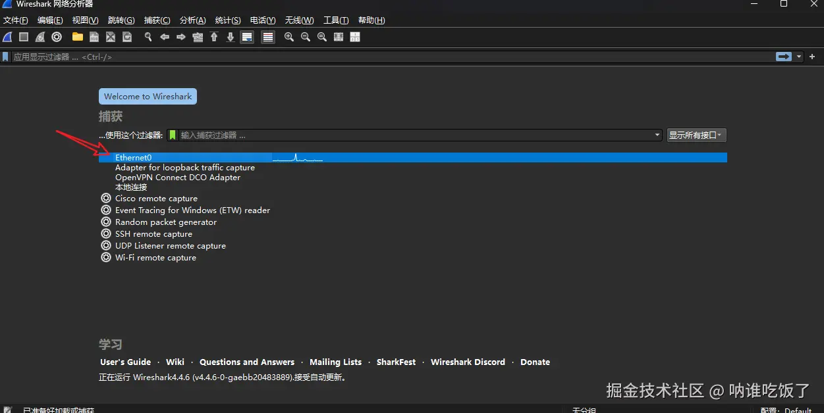Screen dimensions: 824x413
Task: Start capturing packets with shark fin icon
Action: click(8, 37)
